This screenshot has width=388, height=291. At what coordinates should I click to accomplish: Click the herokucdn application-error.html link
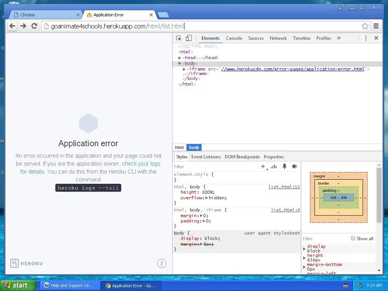(x=293, y=69)
